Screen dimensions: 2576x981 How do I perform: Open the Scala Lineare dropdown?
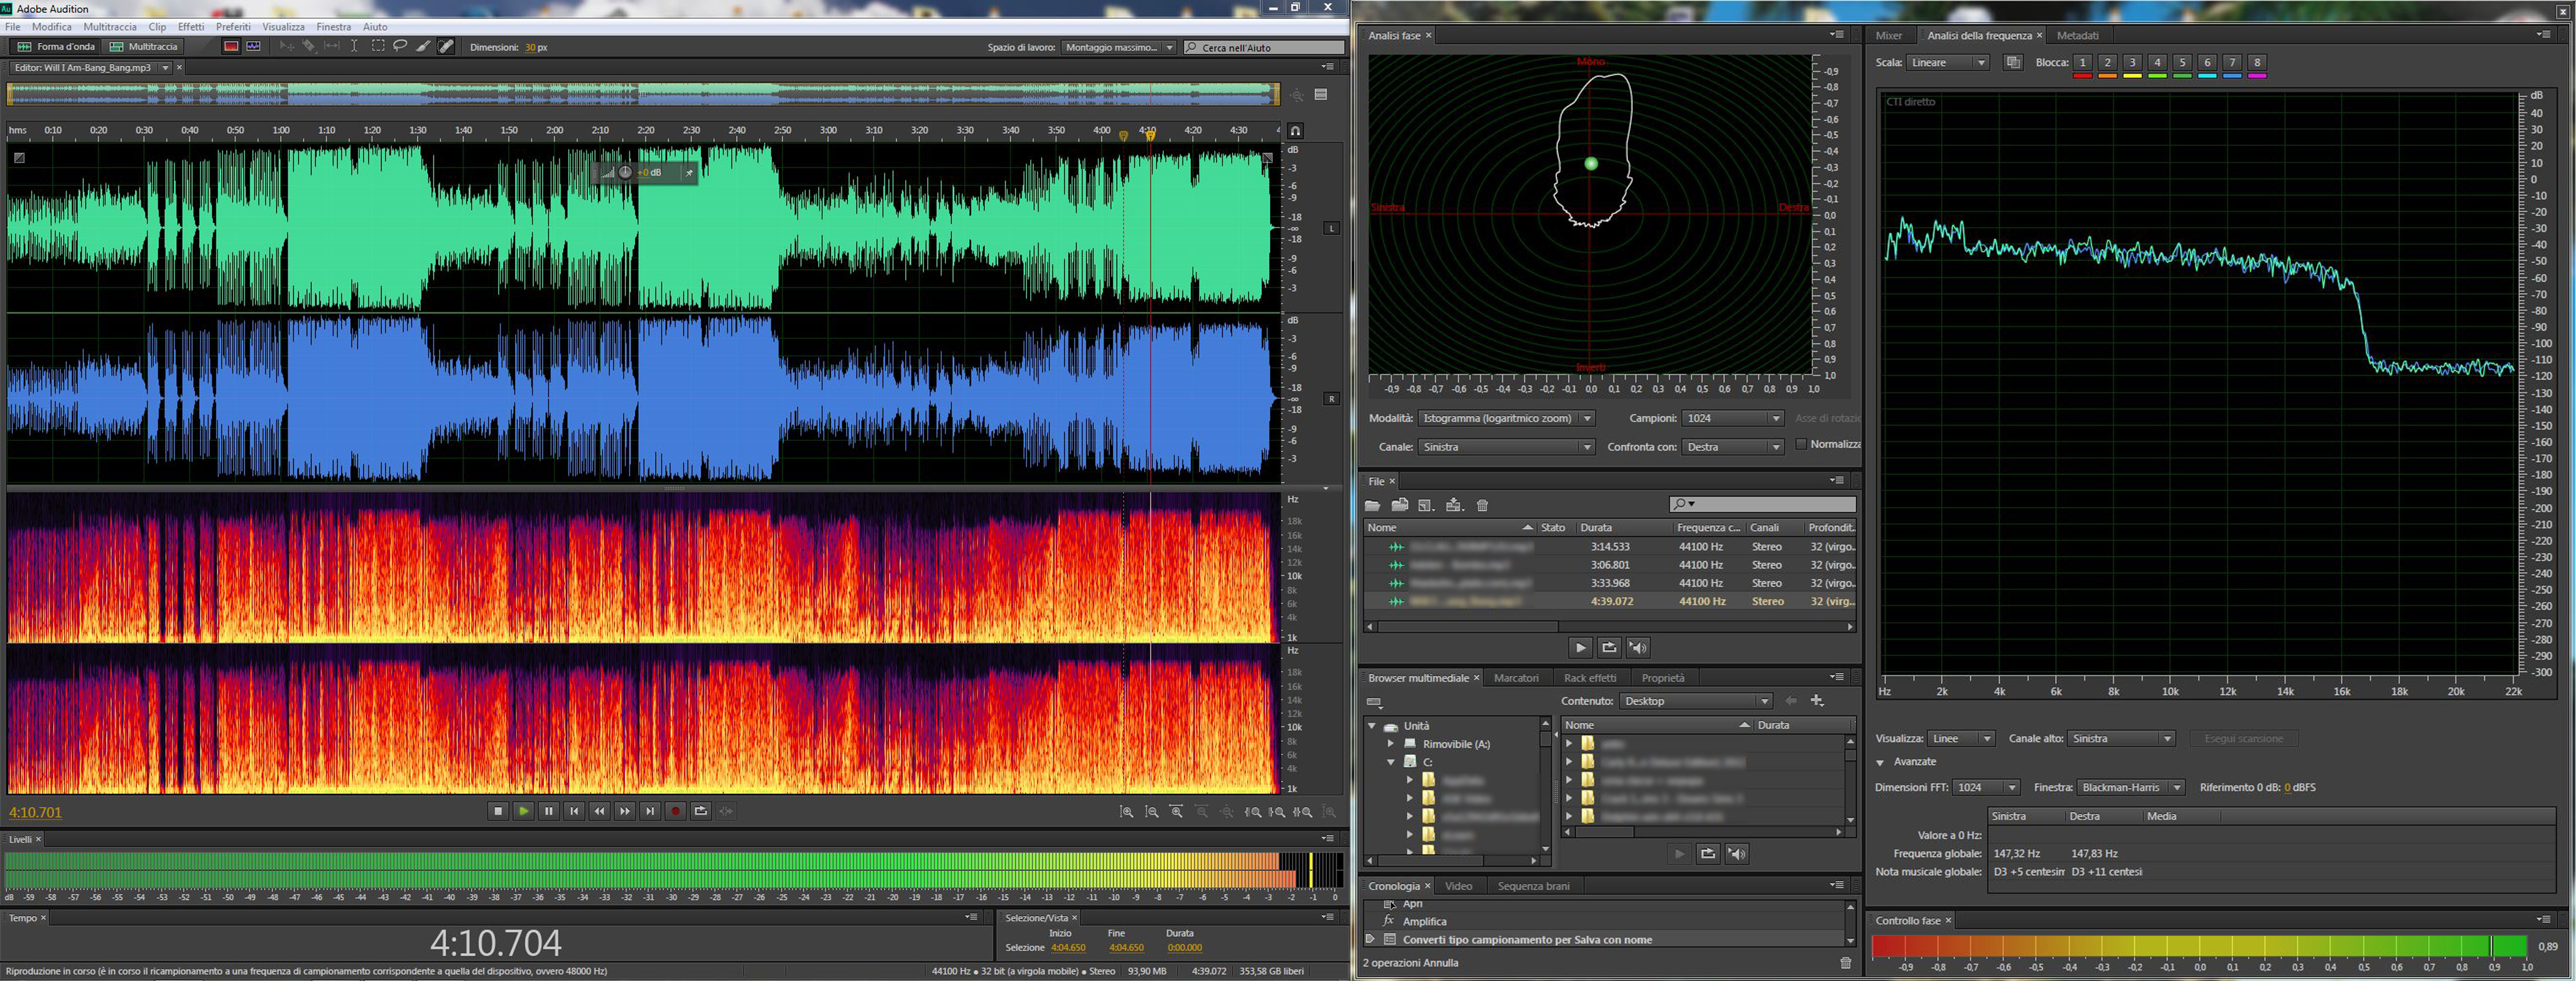(x=1948, y=62)
